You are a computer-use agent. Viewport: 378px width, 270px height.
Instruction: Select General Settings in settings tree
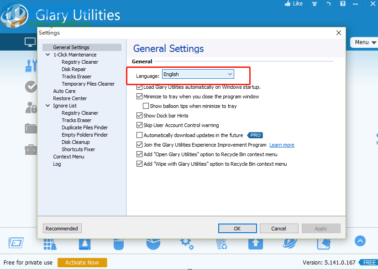pos(71,47)
